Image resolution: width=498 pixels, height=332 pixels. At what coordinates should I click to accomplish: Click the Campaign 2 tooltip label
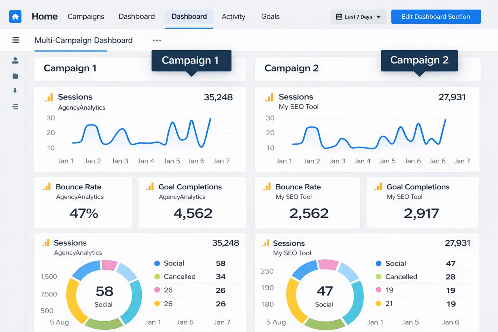[419, 60]
